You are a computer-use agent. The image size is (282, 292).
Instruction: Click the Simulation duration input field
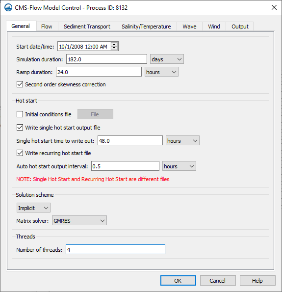click(106, 59)
